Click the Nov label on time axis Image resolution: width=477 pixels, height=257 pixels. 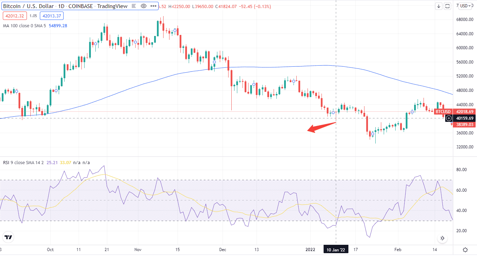coord(138,250)
